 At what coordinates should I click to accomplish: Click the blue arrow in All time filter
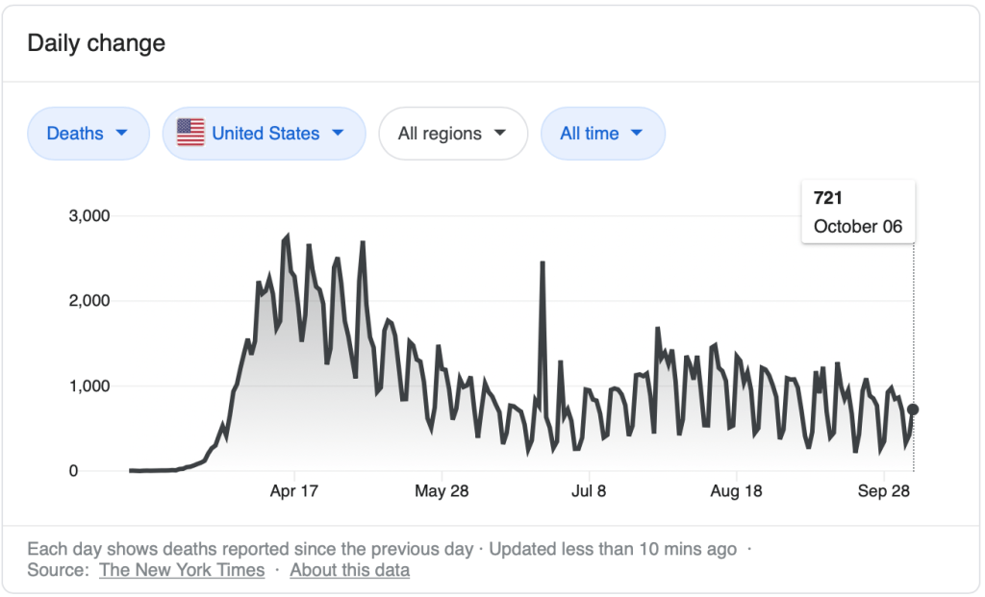(x=636, y=134)
